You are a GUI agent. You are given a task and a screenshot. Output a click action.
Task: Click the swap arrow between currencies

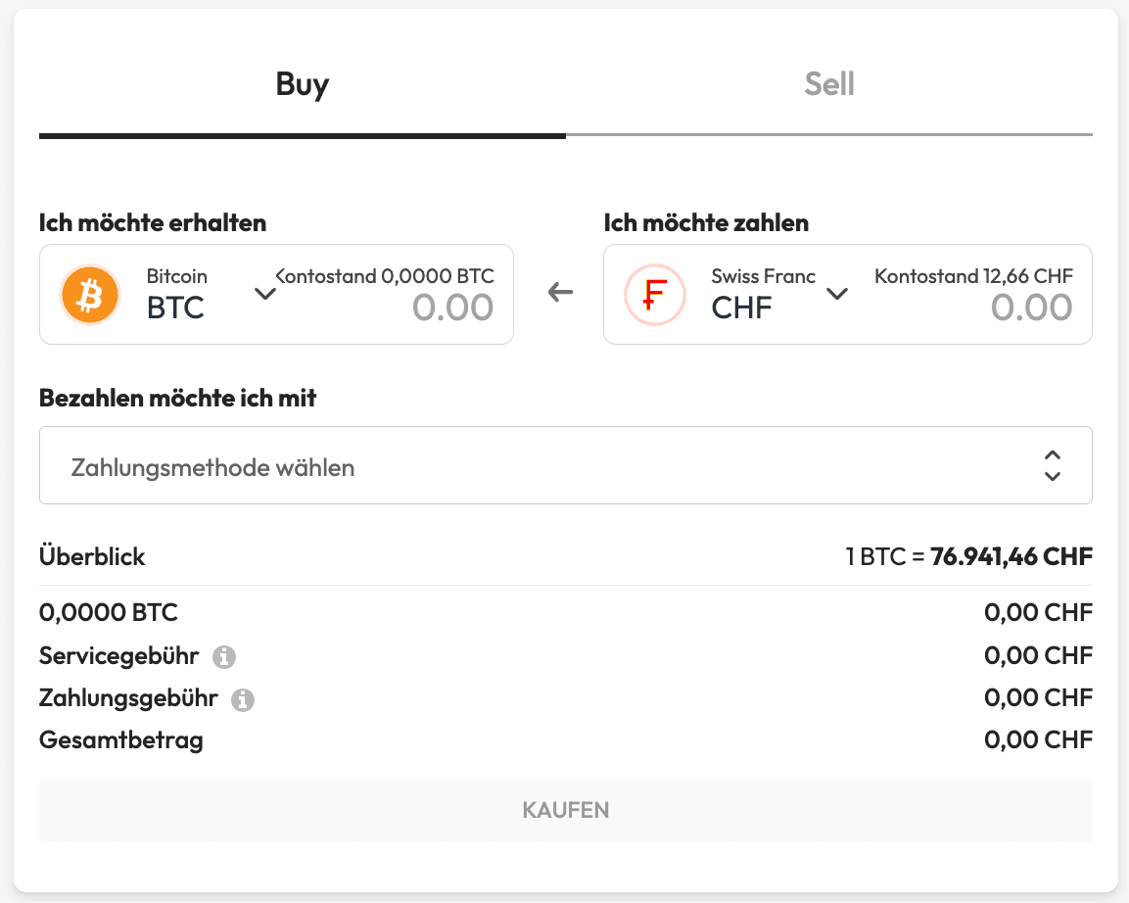click(560, 292)
